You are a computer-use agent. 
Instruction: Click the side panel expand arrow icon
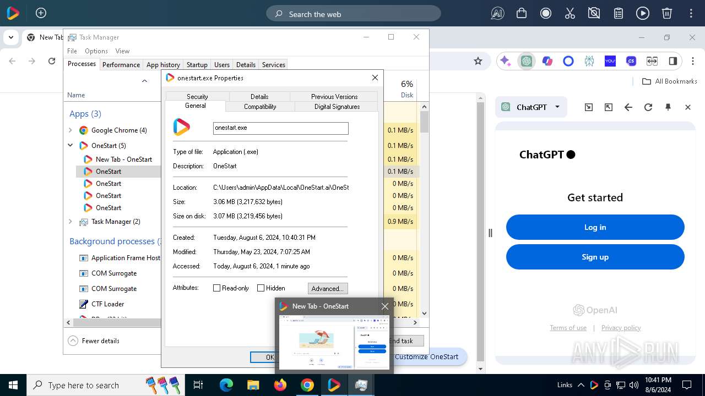click(x=609, y=107)
